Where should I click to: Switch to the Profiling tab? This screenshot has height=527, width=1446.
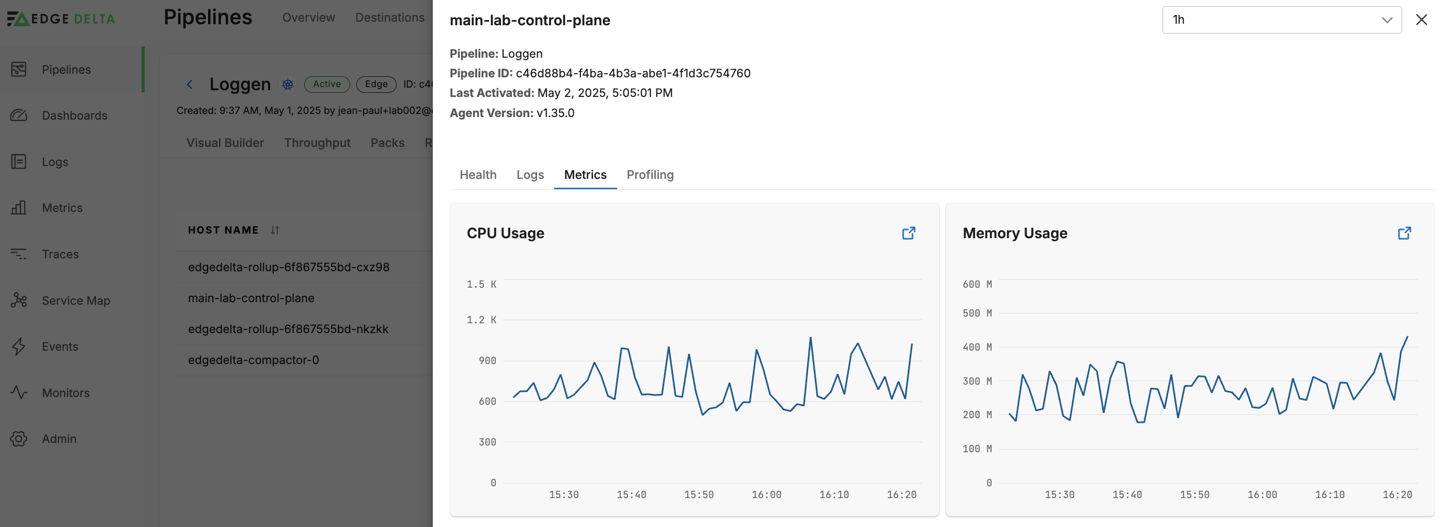point(650,175)
